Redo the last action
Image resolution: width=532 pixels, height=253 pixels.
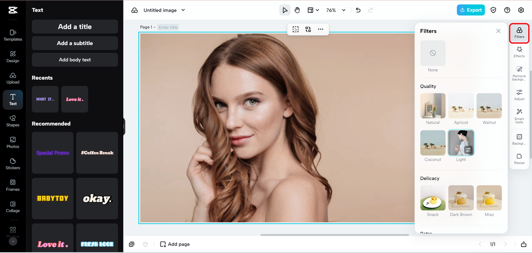coord(371,10)
